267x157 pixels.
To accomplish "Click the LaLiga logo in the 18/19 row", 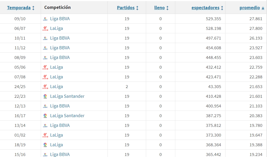I will (x=45, y=145).
